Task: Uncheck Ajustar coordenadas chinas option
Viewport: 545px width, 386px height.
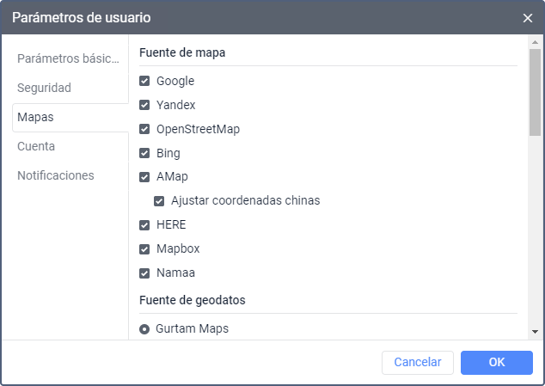Action: (x=159, y=201)
